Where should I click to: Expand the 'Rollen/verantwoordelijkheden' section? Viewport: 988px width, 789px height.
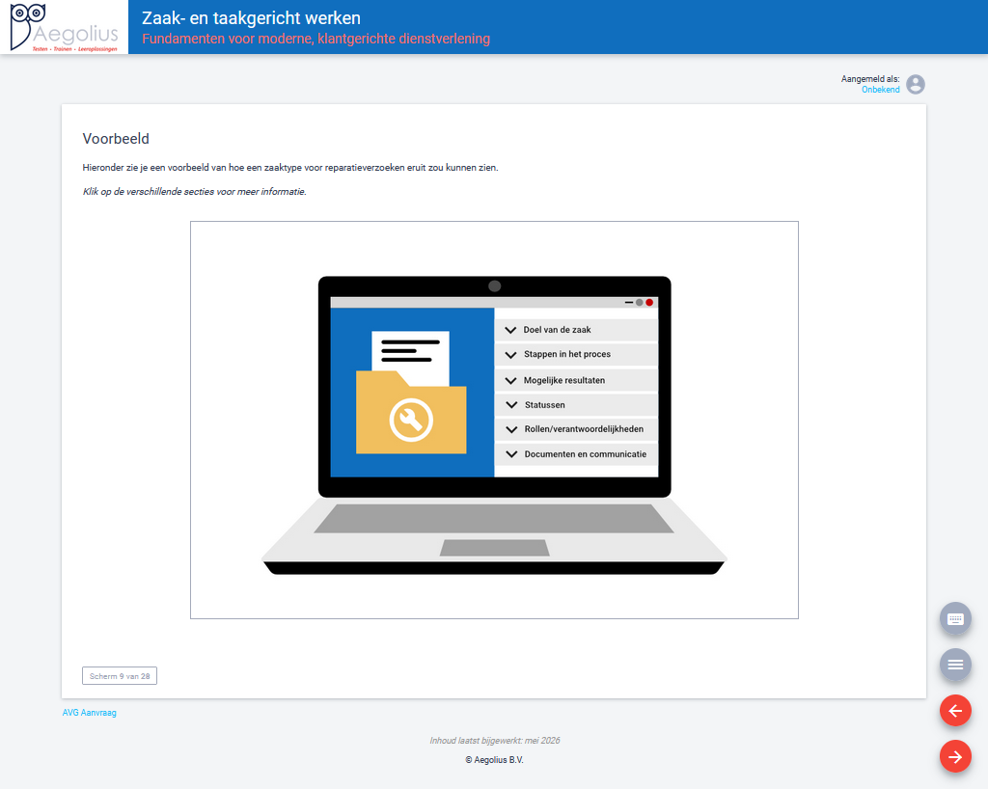click(x=576, y=429)
